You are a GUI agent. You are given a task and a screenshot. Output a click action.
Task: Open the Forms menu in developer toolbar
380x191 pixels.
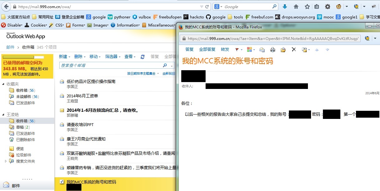(x=76, y=25)
